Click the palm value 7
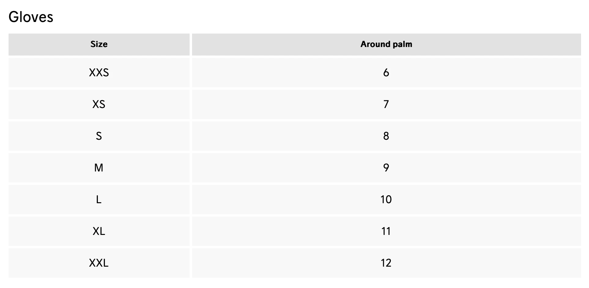The height and width of the screenshot is (288, 589). 386,104
